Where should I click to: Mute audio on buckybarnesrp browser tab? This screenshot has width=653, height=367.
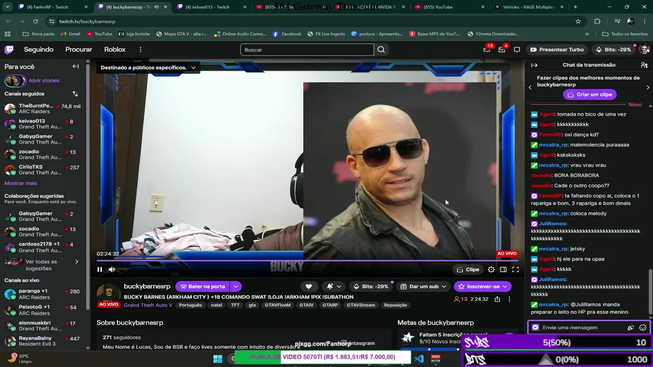tap(156, 7)
